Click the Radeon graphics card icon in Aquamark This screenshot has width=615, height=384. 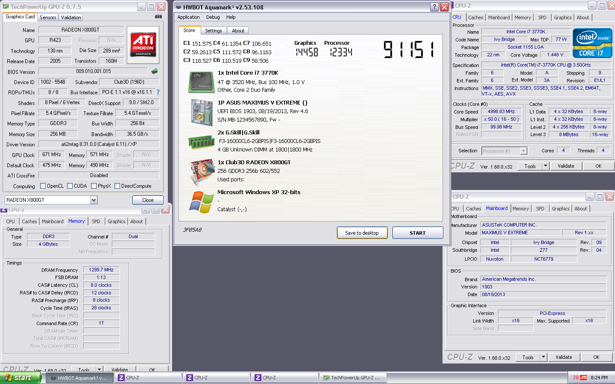pos(202,172)
